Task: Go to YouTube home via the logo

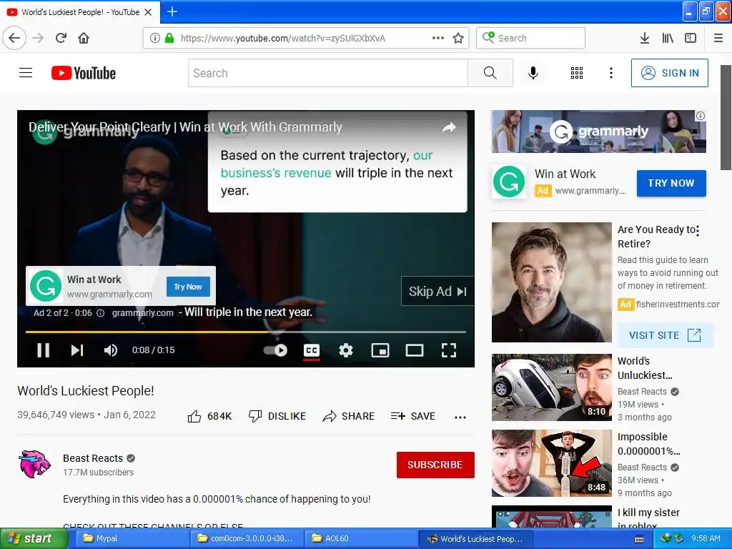Action: (x=84, y=73)
